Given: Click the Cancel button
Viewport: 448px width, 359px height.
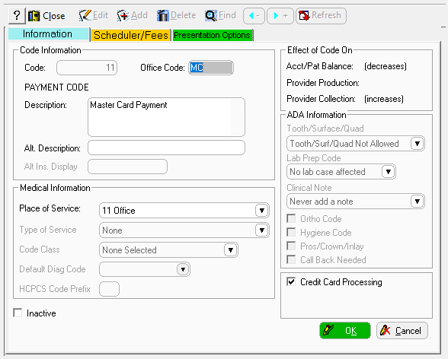Looking at the screenshot, I should (402, 331).
